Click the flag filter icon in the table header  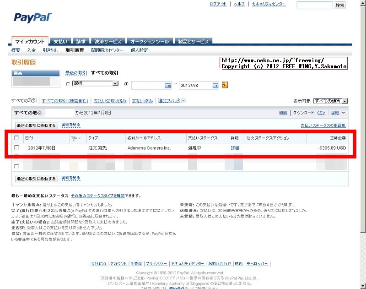coord(75,137)
